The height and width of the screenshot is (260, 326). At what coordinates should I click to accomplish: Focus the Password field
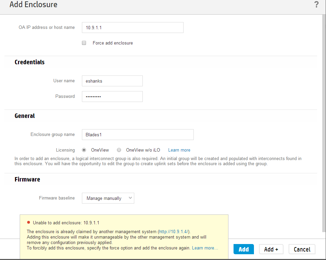pyautogui.click(x=112, y=97)
